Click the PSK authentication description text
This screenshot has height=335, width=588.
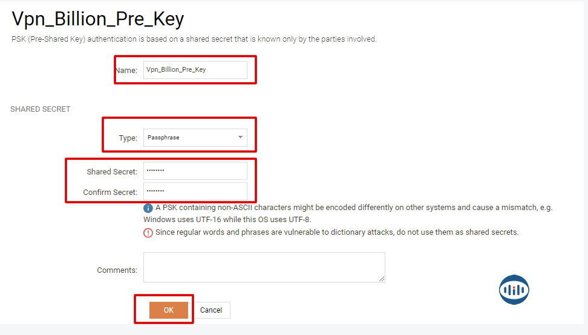pyautogui.click(x=194, y=39)
